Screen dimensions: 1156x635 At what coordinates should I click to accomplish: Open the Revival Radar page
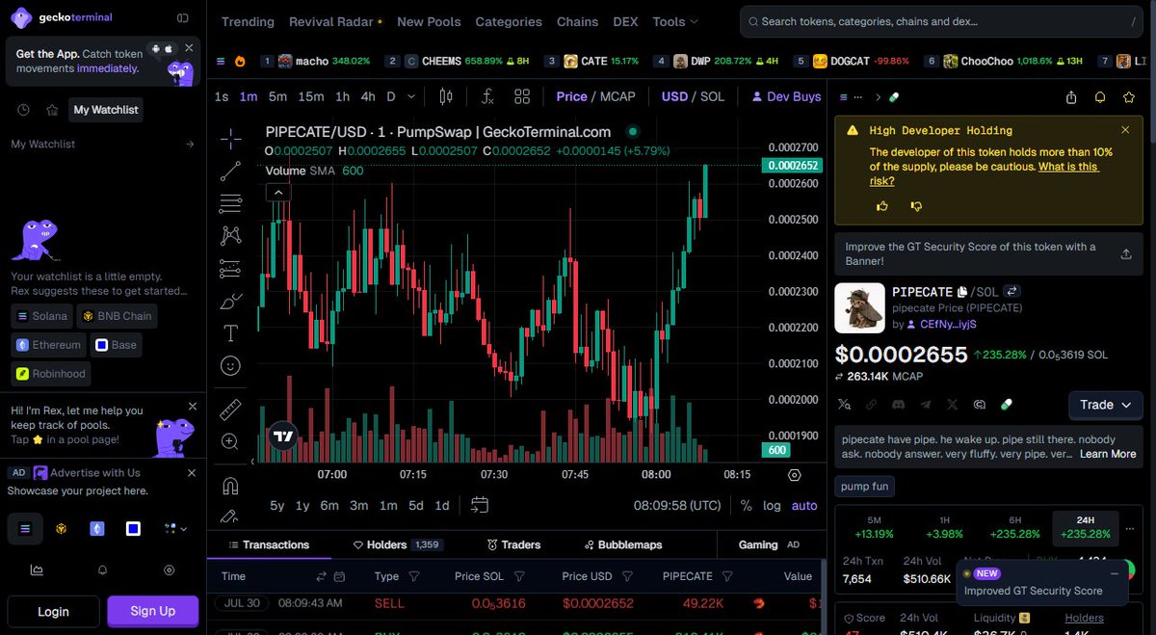[x=336, y=21]
